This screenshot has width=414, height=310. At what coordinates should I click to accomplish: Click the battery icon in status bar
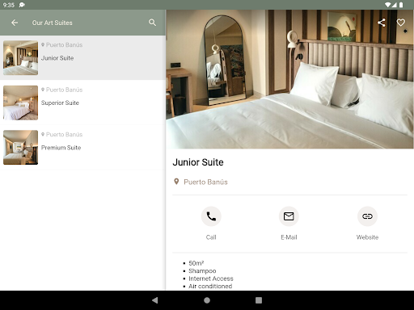[x=401, y=5]
